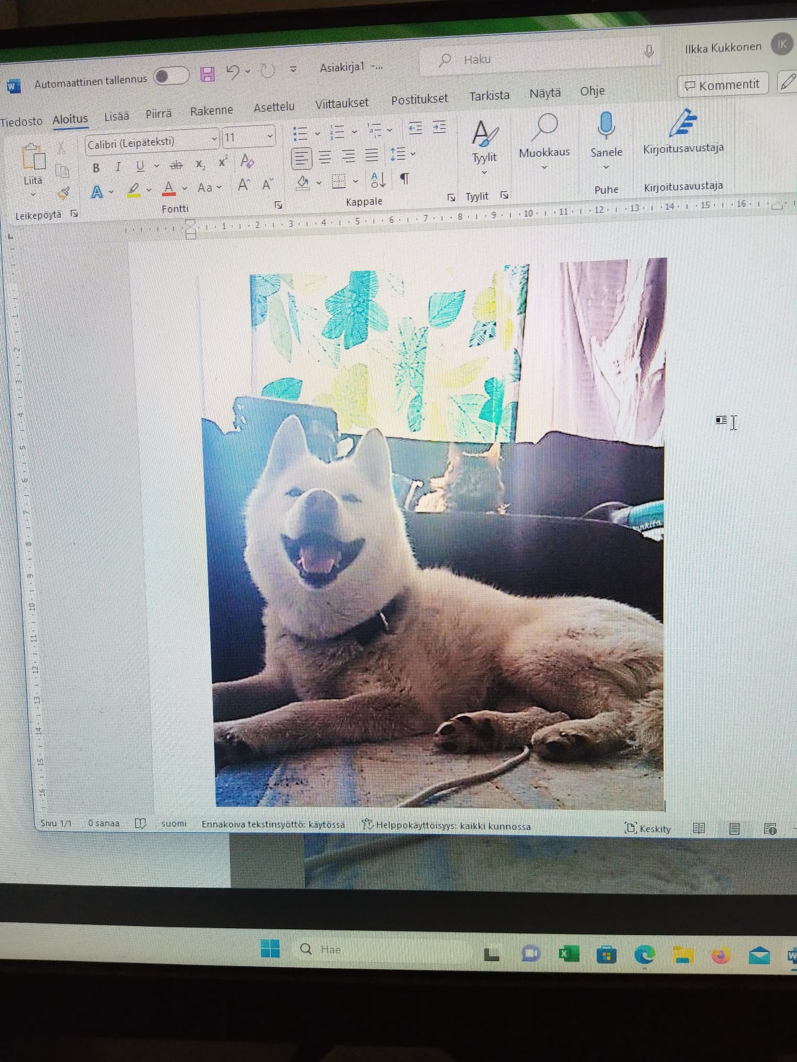Screen dimensions: 797x1062
Task: Click the Decrease Indent icon
Action: pyautogui.click(x=416, y=128)
